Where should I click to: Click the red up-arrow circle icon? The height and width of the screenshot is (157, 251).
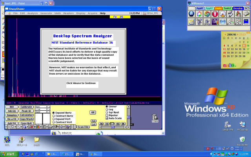pyautogui.click(x=215, y=14)
